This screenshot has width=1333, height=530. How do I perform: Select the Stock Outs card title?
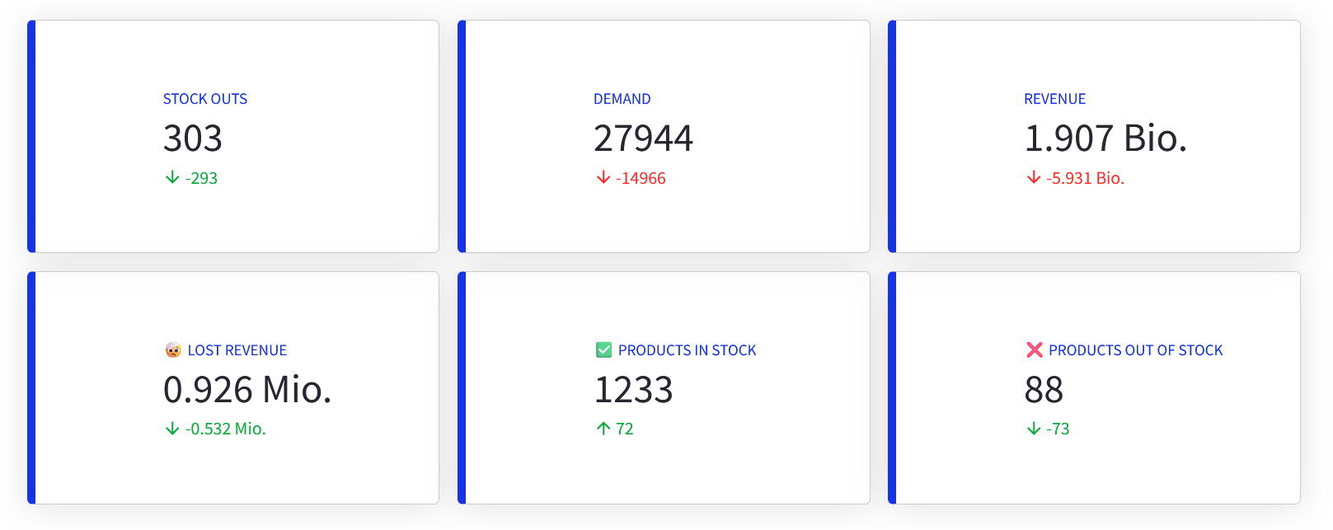[x=205, y=98]
